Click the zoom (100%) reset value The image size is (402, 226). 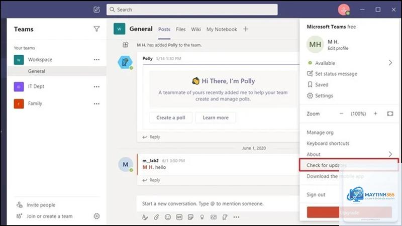[358, 114]
